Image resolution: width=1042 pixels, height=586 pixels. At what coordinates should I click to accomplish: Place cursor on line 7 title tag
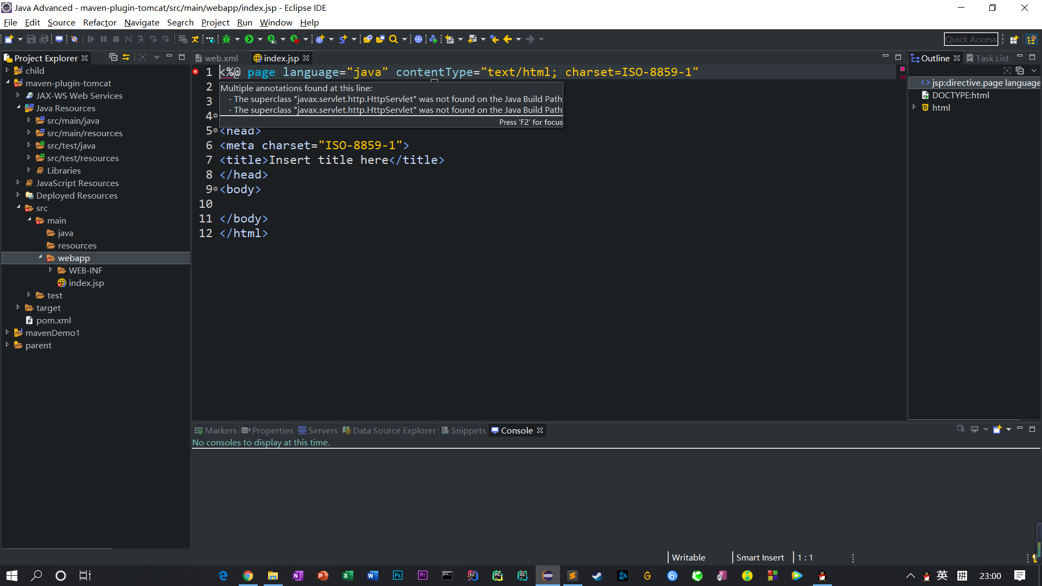332,160
